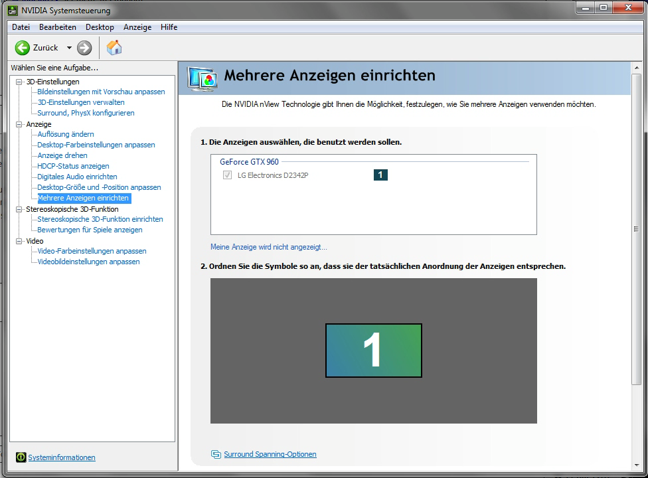Open the Datei menu

coord(21,27)
